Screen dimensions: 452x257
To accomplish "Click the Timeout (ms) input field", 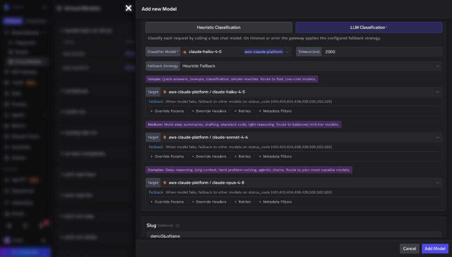I will click(x=382, y=52).
